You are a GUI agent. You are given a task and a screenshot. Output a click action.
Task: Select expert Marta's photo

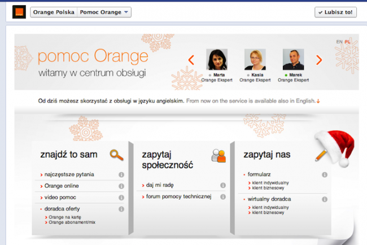click(x=217, y=59)
